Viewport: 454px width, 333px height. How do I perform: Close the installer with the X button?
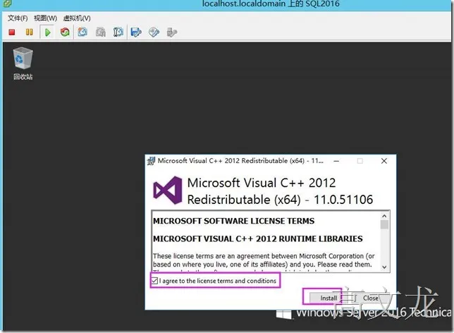point(384,161)
